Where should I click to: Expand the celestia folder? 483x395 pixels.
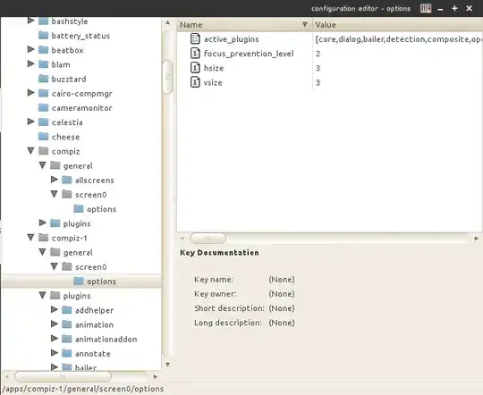pos(30,122)
